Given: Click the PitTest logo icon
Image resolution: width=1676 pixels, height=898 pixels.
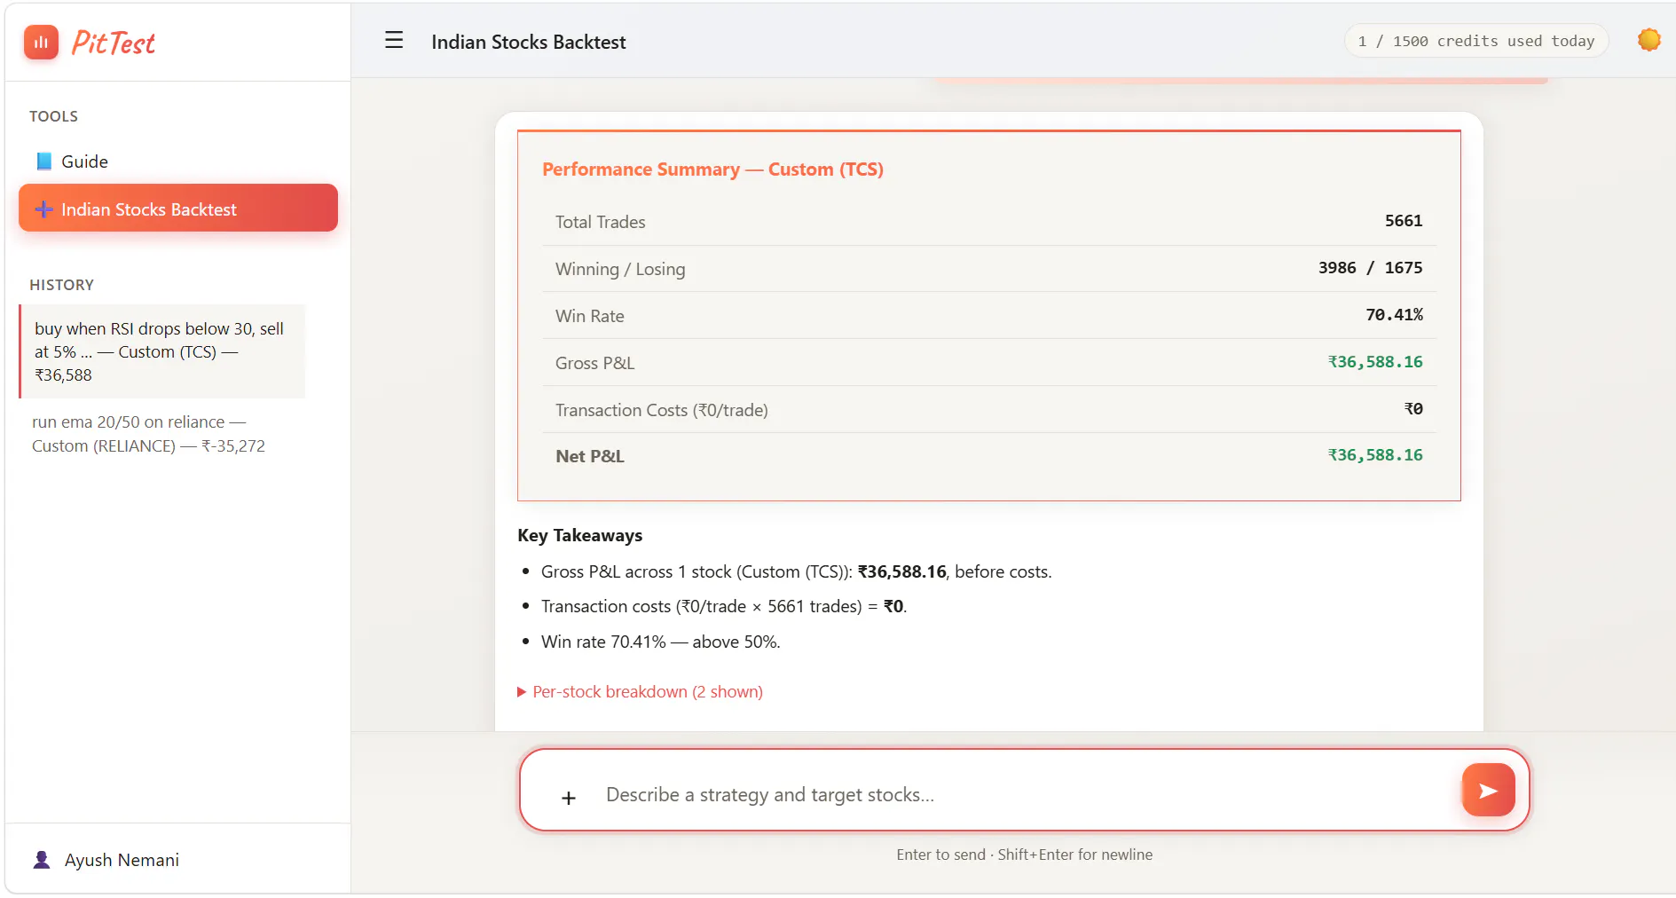Looking at the screenshot, I should click(x=41, y=42).
